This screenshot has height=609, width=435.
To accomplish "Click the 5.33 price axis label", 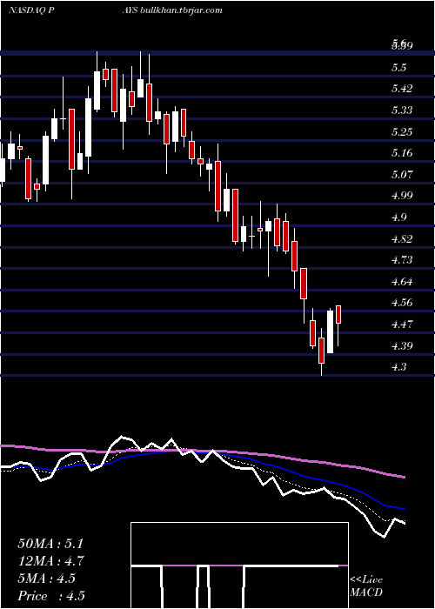I will point(402,110).
